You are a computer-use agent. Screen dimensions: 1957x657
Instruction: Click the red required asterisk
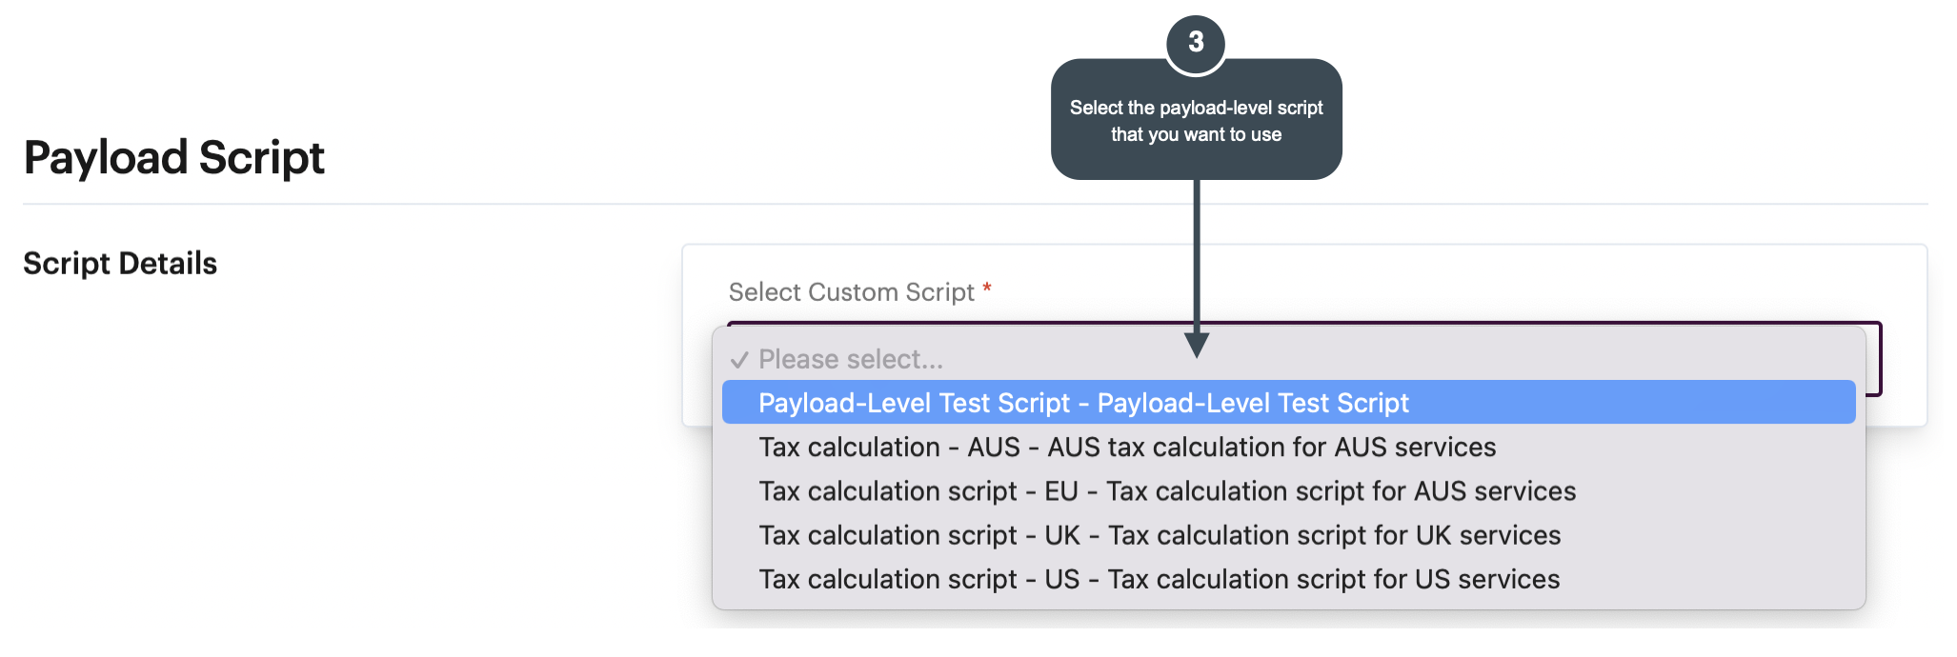click(987, 288)
